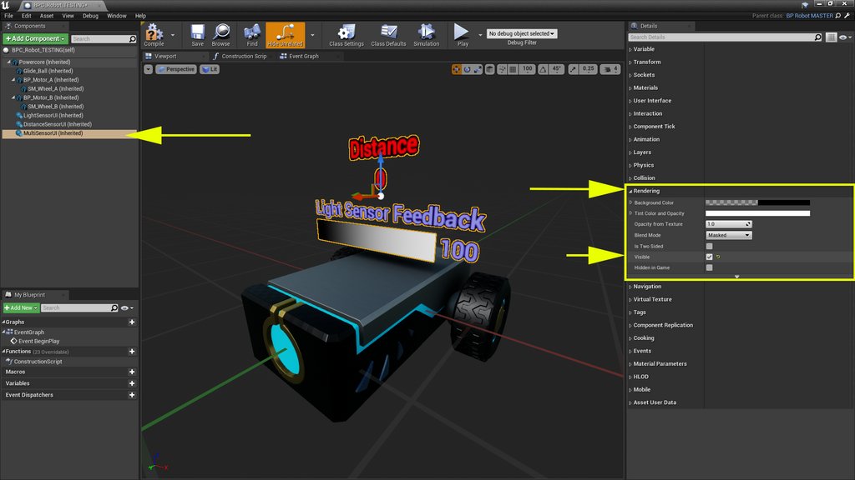855x480 pixels.
Task: Select MultiSensorUI component
Action: (x=53, y=133)
